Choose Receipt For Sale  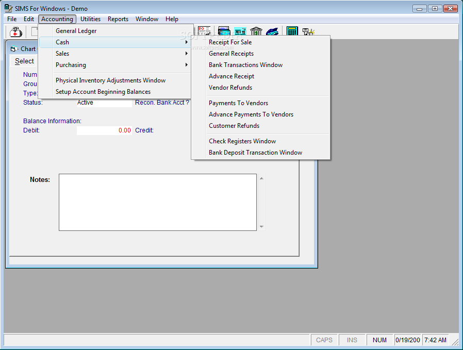coord(261,42)
